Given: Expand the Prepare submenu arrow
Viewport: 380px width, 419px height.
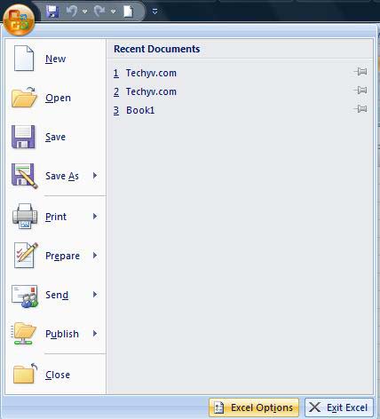Looking at the screenshot, I should point(95,255).
